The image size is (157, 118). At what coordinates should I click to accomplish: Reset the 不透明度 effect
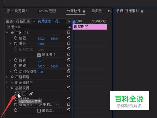68,76
